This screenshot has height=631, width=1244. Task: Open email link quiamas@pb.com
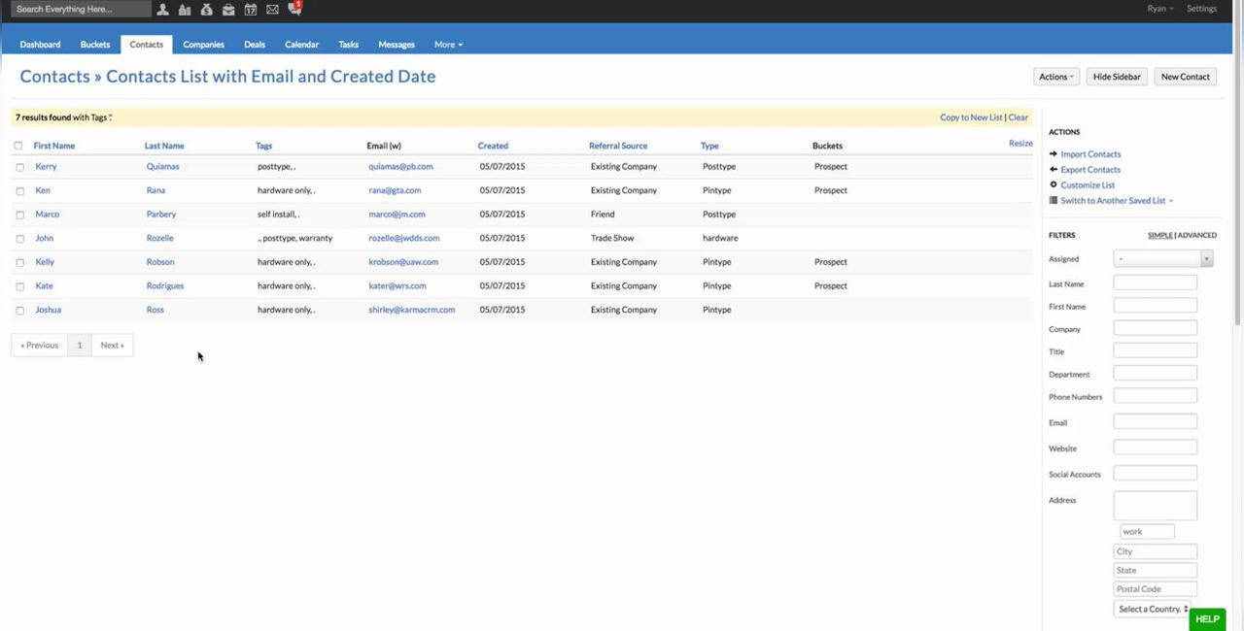[x=400, y=167]
